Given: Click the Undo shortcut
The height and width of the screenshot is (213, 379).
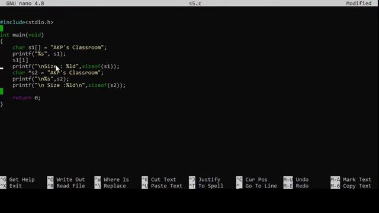Looking at the screenshot, I should click(296, 180).
